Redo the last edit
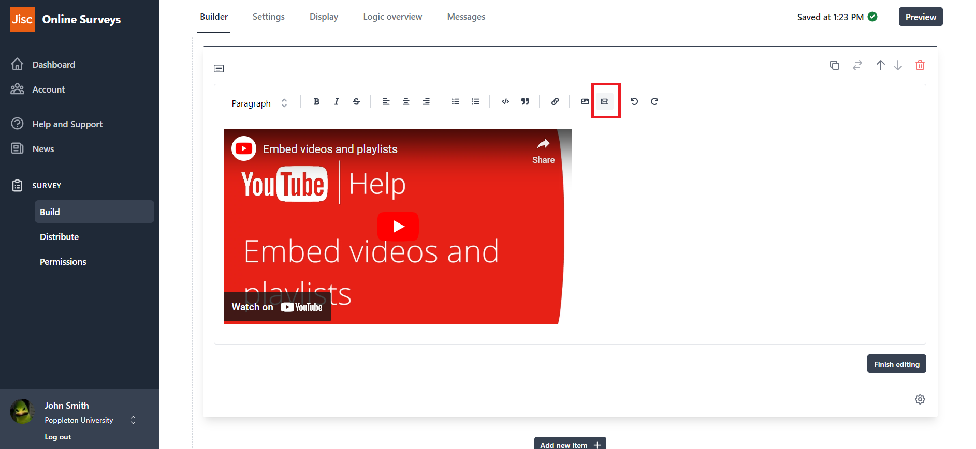This screenshot has width=976, height=449. tap(654, 101)
